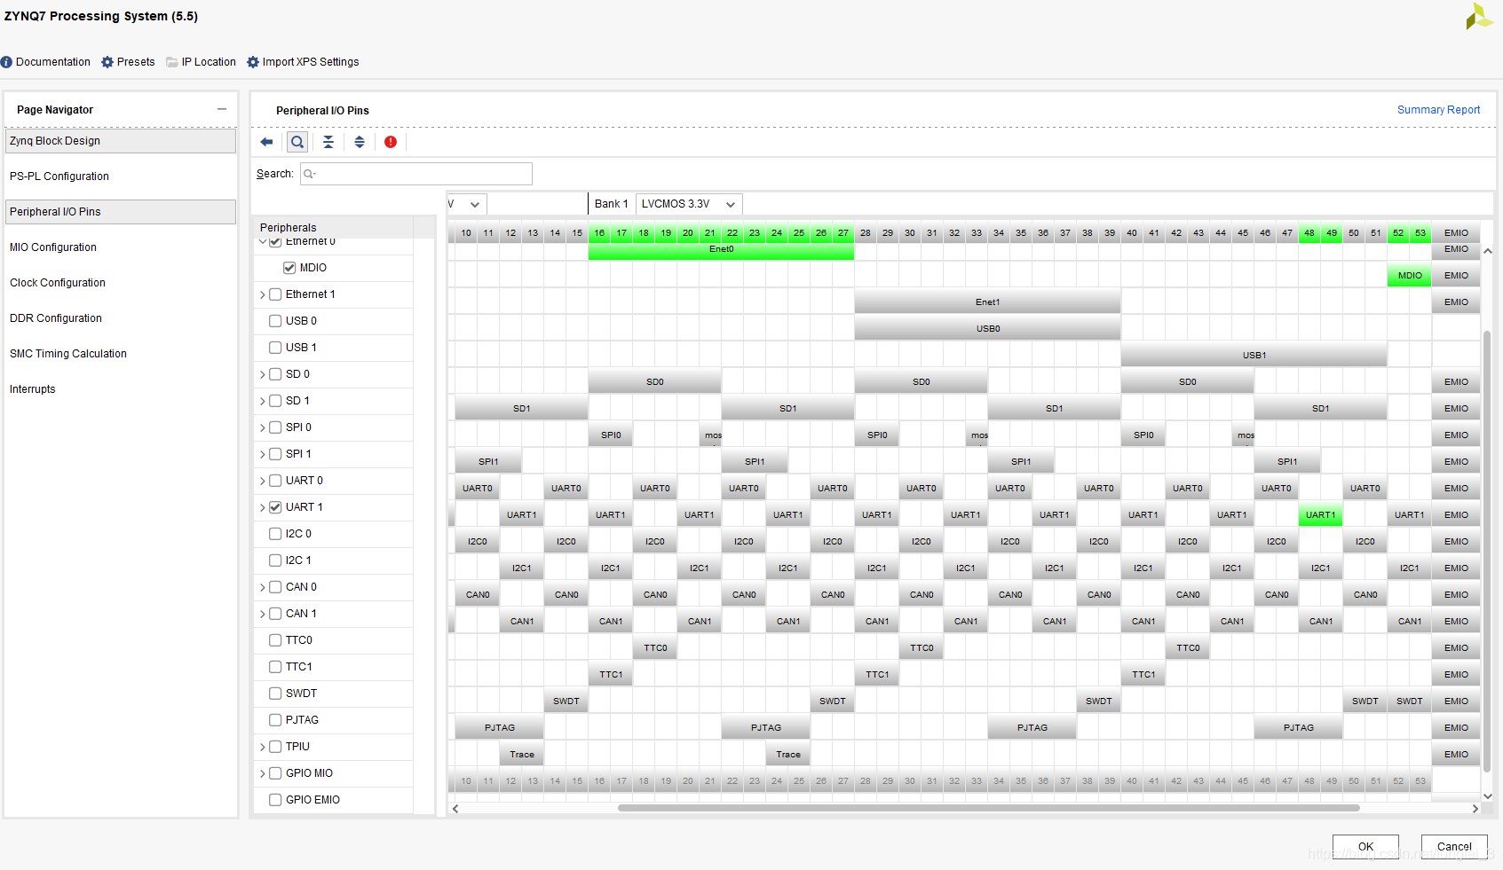Enable the Ethernet 1 checkbox

pyautogui.click(x=275, y=294)
